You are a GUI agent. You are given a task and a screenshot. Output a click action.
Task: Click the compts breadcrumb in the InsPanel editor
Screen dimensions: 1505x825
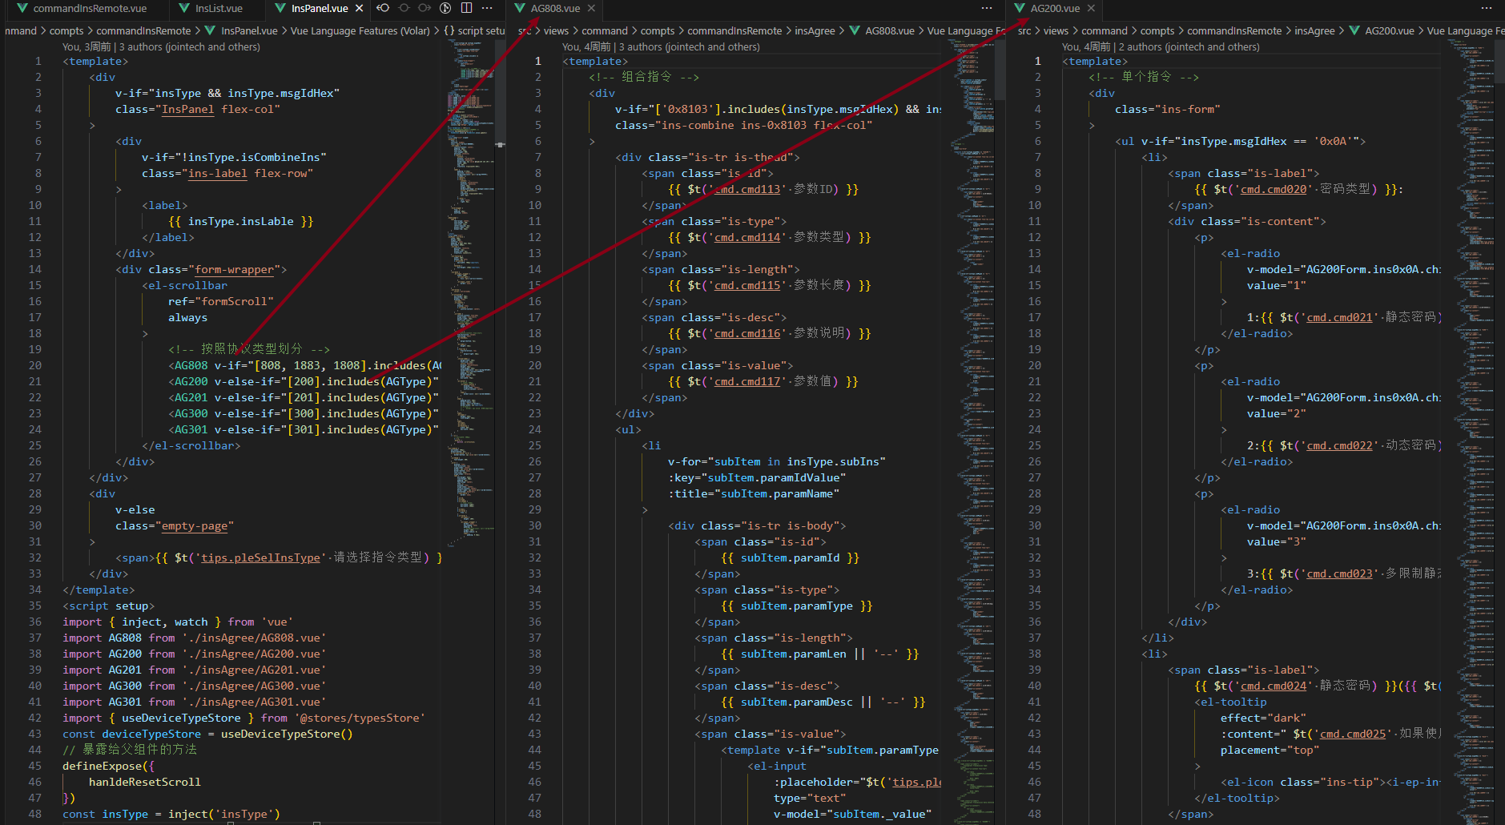click(66, 31)
